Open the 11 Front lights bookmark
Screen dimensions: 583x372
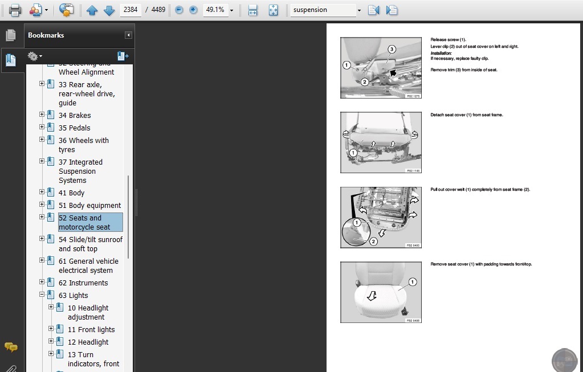91,330
